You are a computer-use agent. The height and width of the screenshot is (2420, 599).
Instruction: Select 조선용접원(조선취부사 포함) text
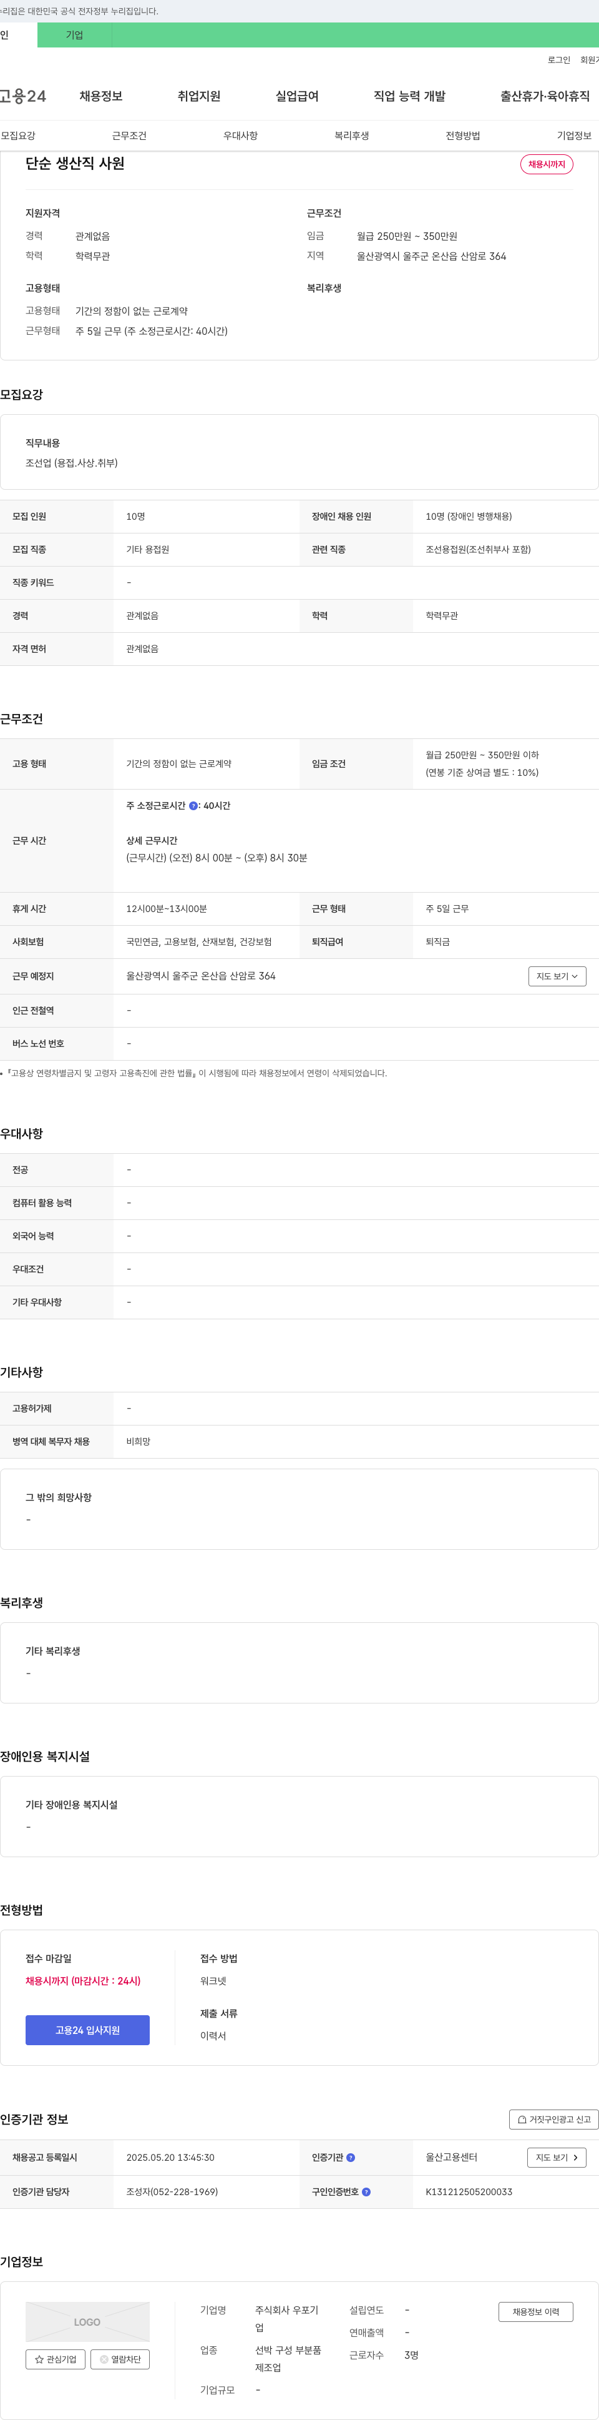pyautogui.click(x=478, y=550)
